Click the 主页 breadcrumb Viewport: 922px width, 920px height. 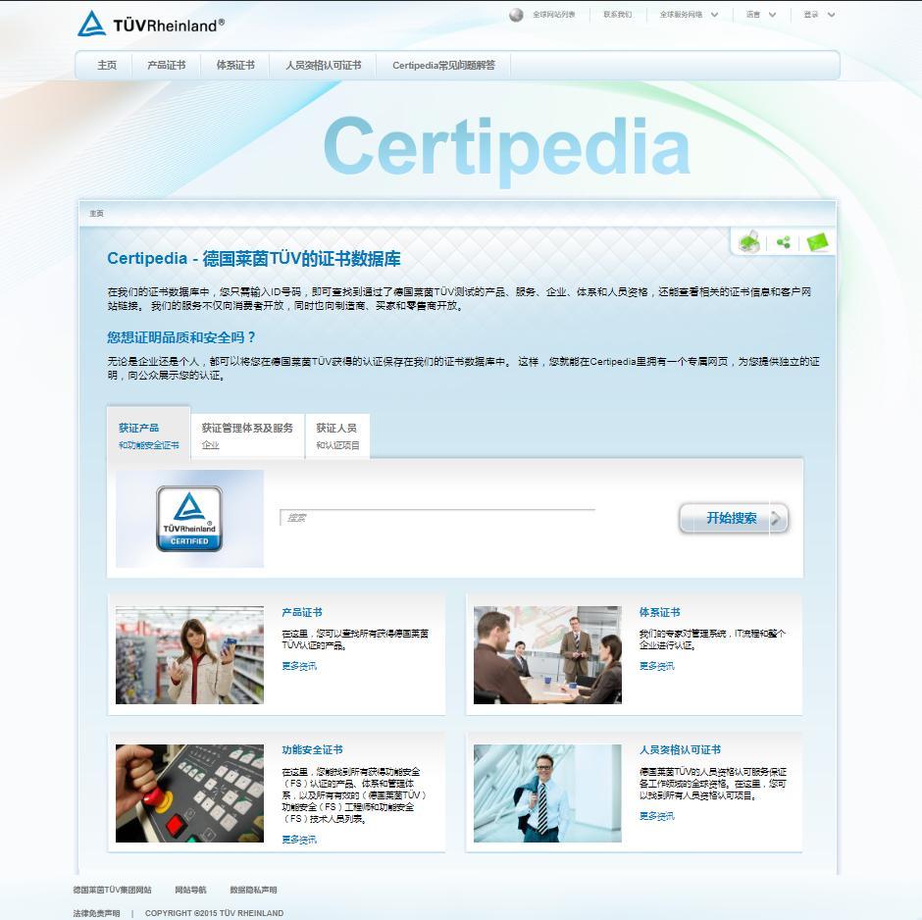pyautogui.click(x=96, y=214)
